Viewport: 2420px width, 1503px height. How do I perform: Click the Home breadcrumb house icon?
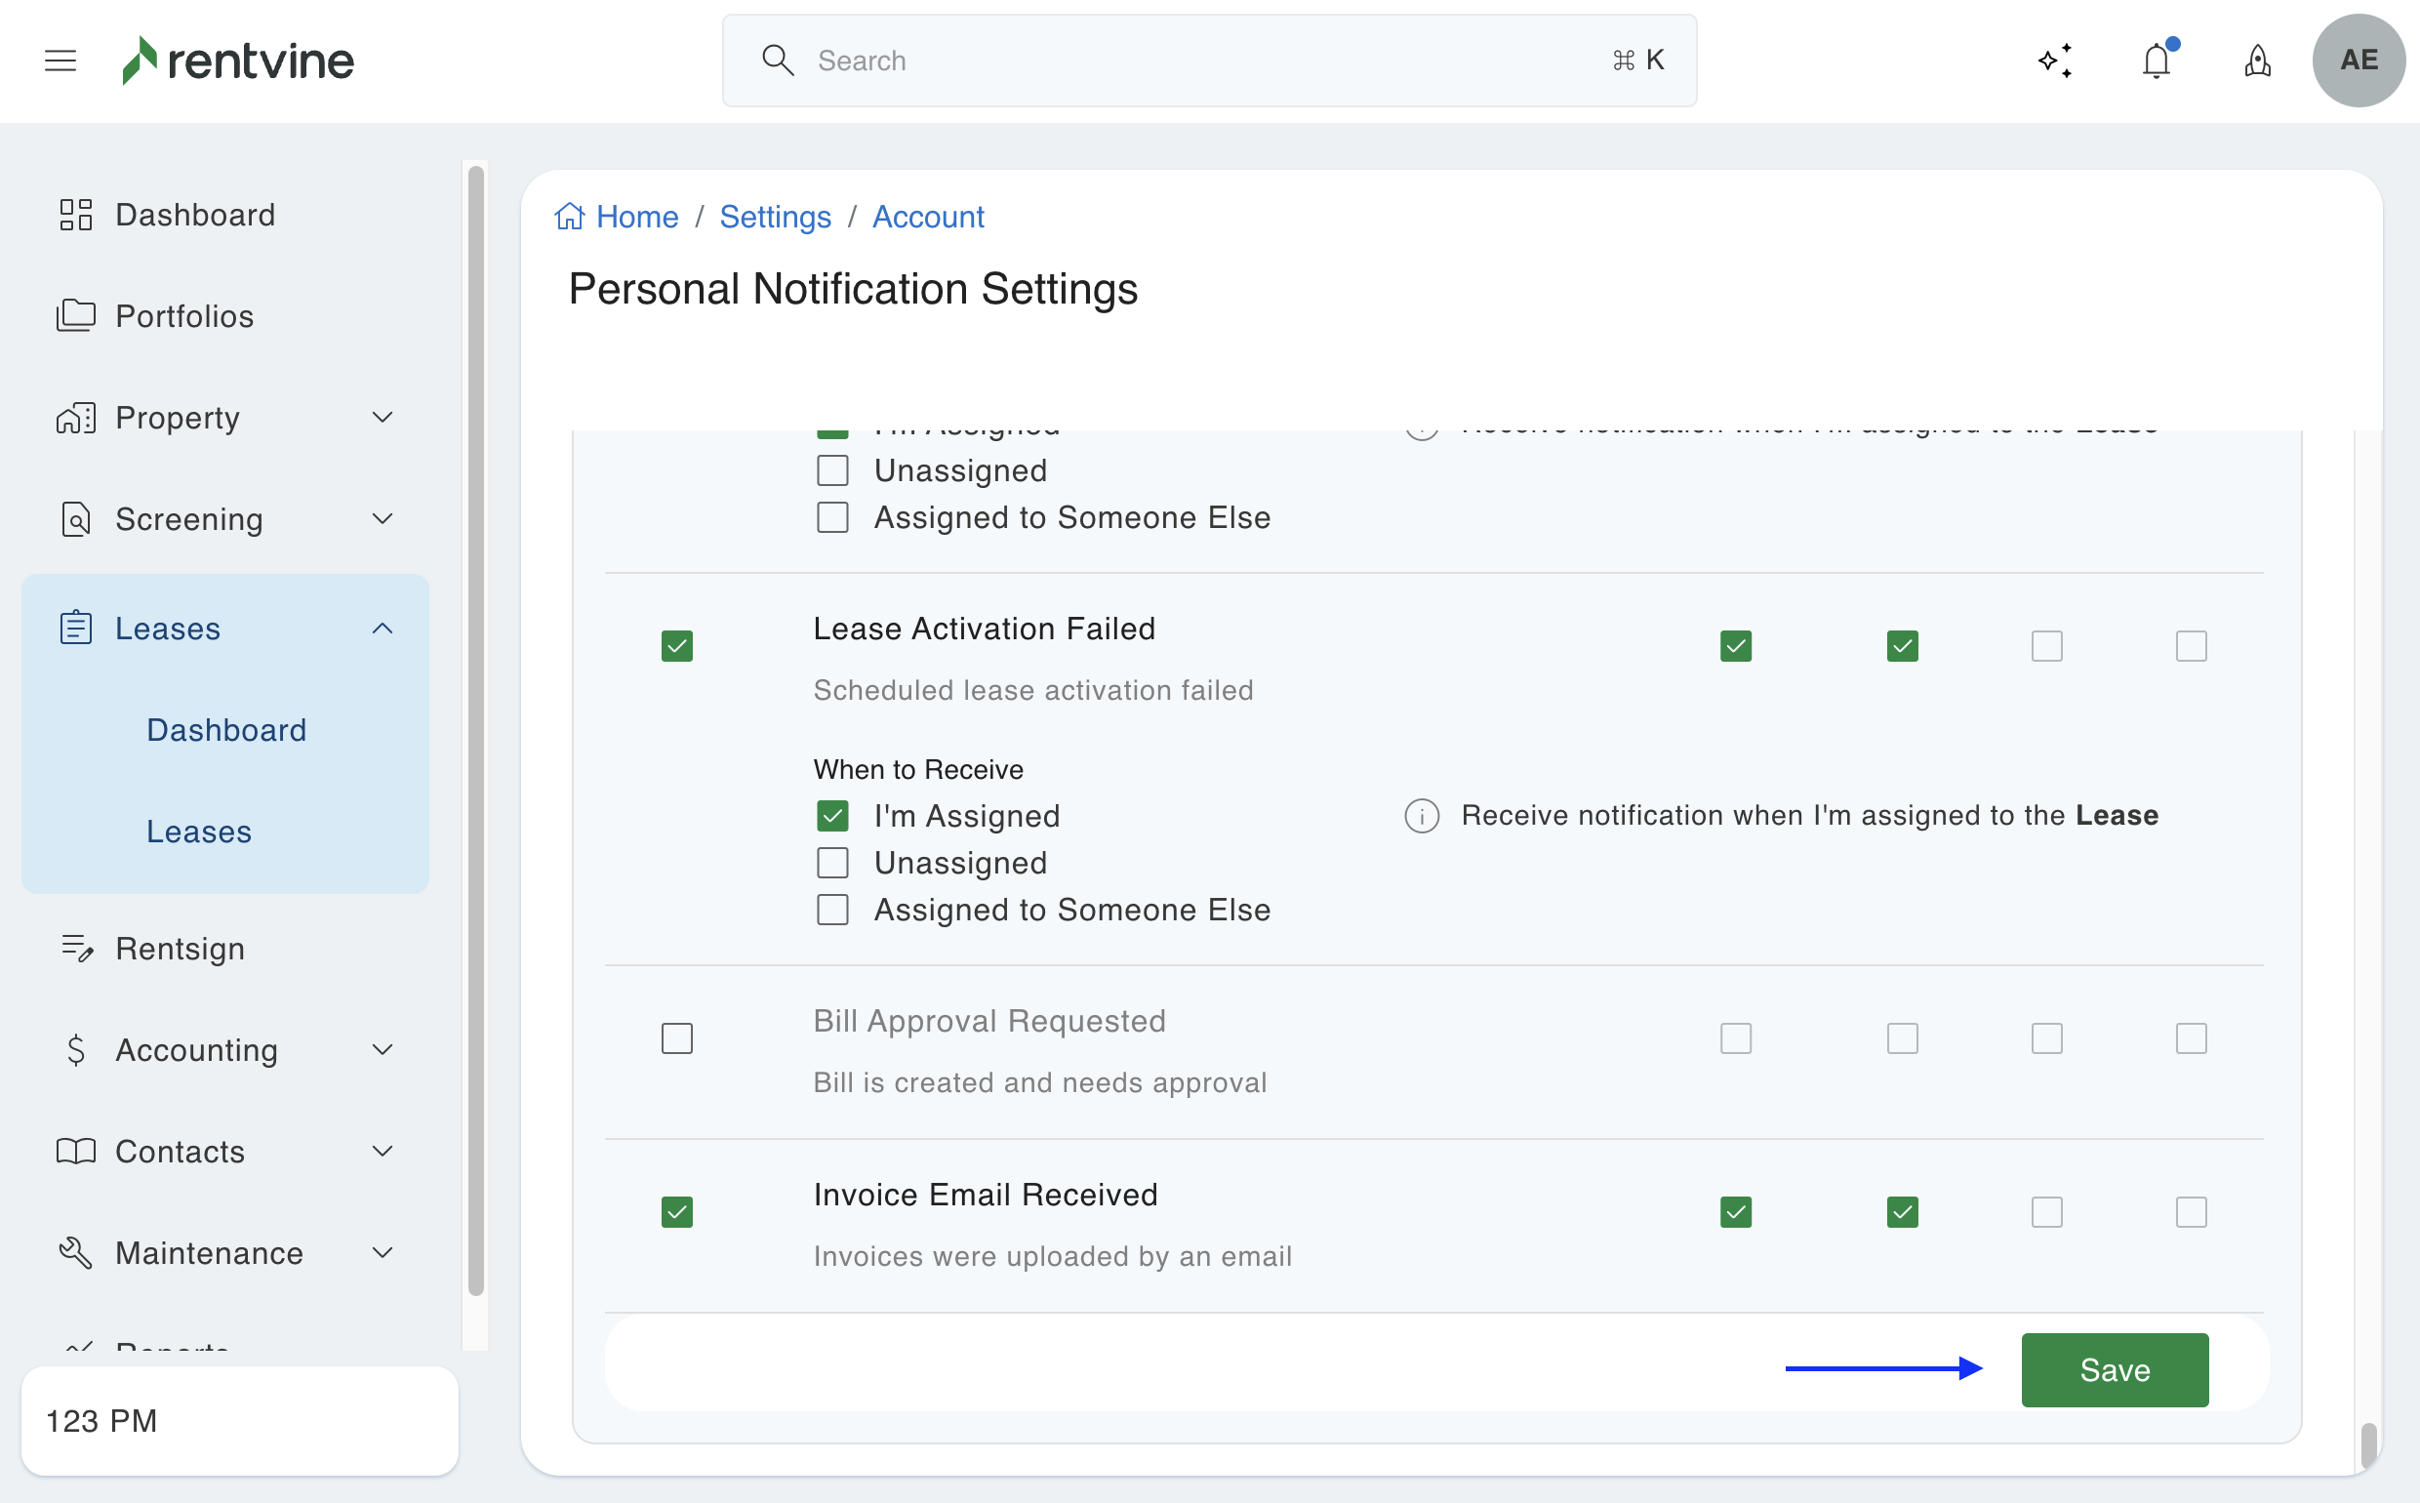(570, 217)
